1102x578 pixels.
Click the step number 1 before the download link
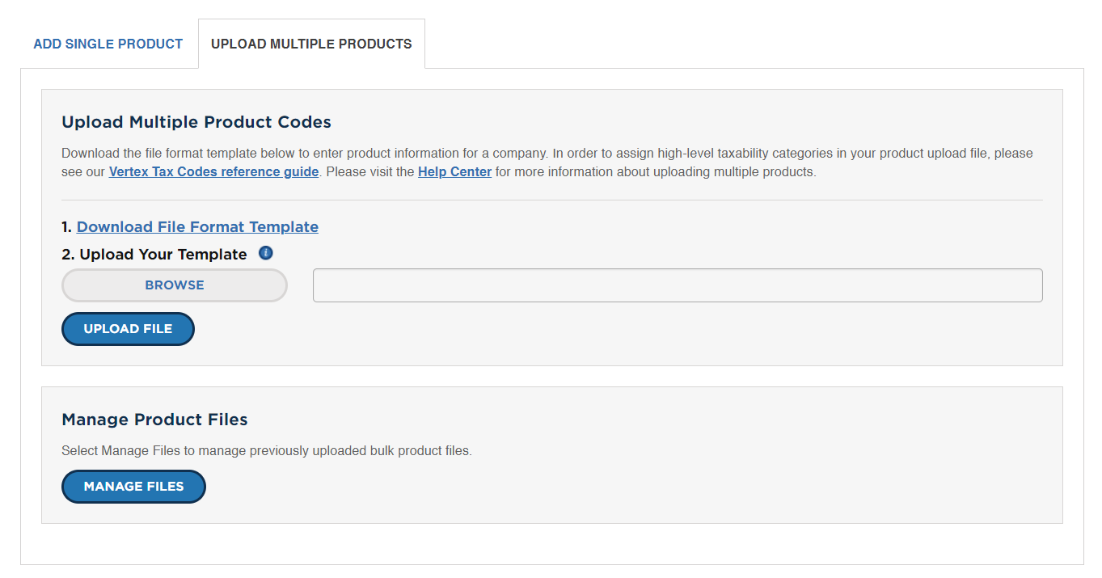click(66, 227)
